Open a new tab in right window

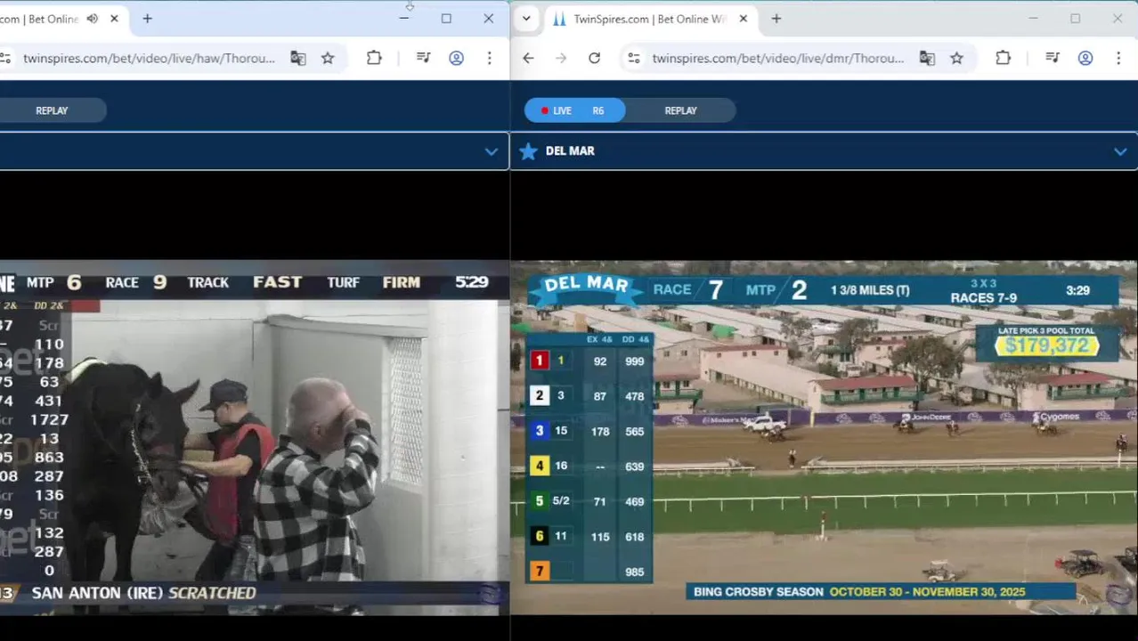tap(776, 19)
